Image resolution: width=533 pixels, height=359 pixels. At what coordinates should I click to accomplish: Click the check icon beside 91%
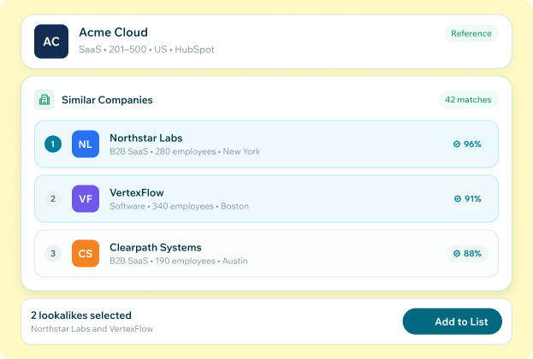(x=458, y=198)
